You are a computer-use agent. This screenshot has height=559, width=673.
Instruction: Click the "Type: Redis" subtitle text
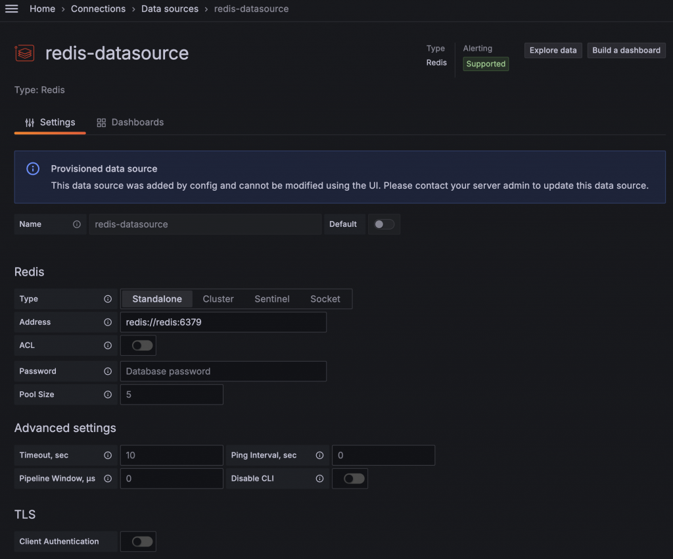tap(39, 89)
